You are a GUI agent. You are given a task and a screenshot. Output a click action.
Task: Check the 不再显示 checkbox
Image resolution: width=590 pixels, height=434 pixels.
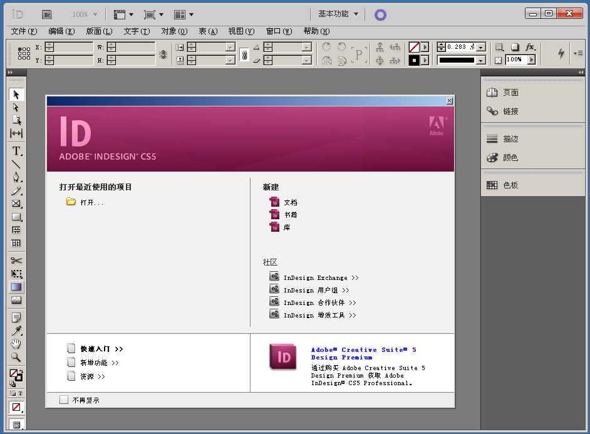click(64, 400)
